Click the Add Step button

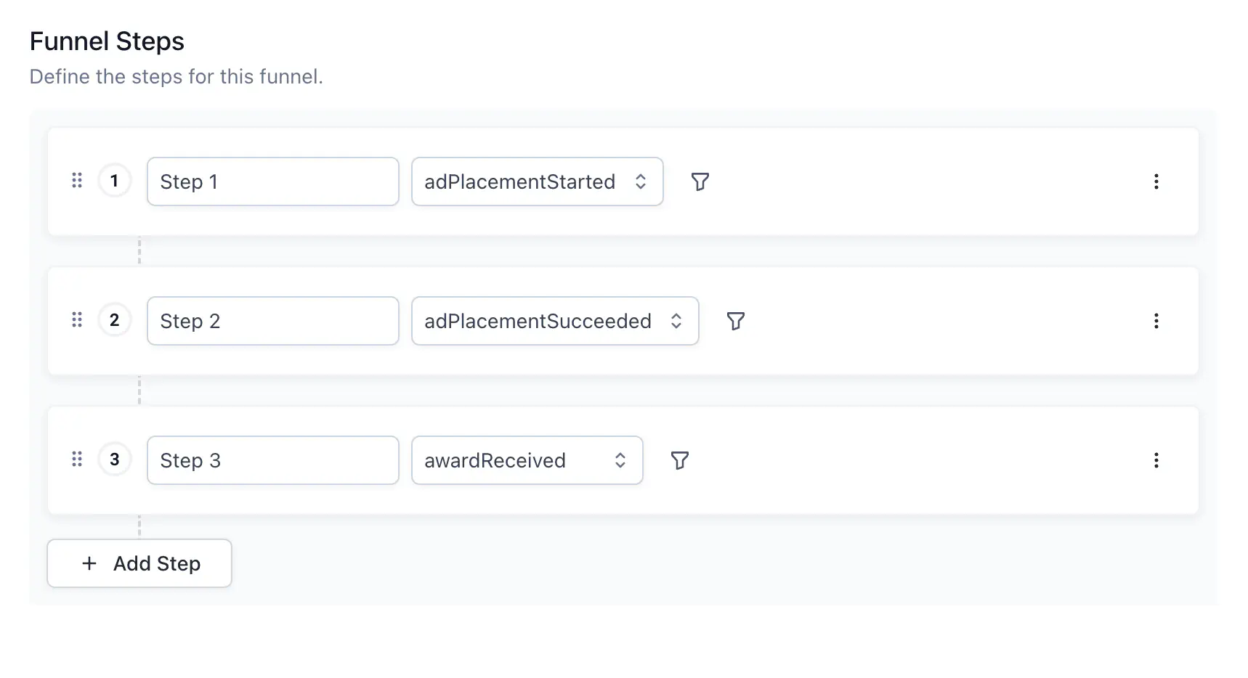(139, 563)
